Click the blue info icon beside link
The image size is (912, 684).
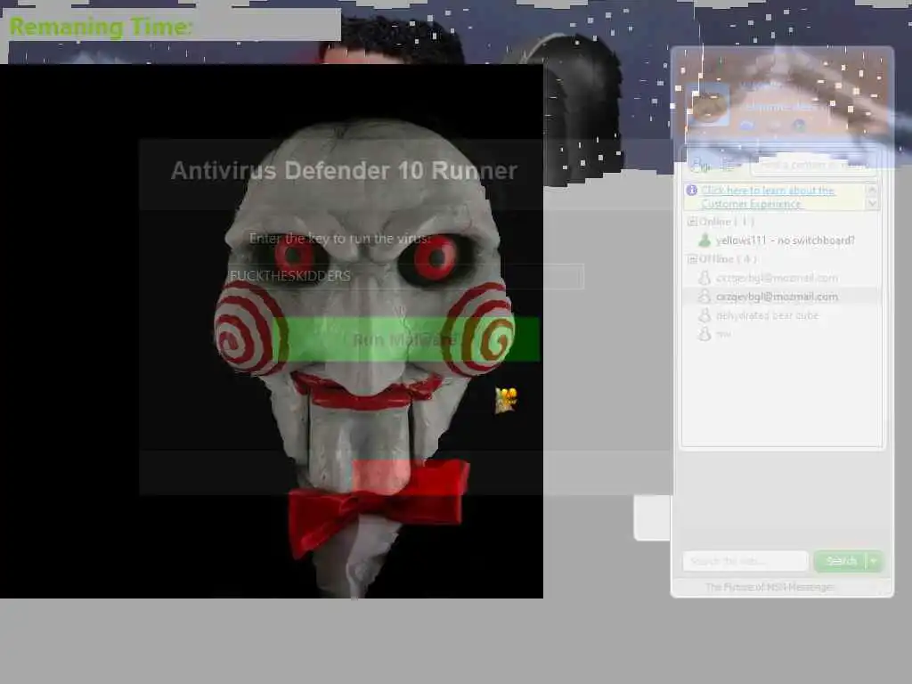[x=691, y=191]
